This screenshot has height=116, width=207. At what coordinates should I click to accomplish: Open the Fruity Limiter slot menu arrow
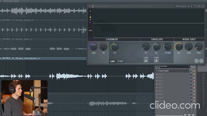click(157, 71)
